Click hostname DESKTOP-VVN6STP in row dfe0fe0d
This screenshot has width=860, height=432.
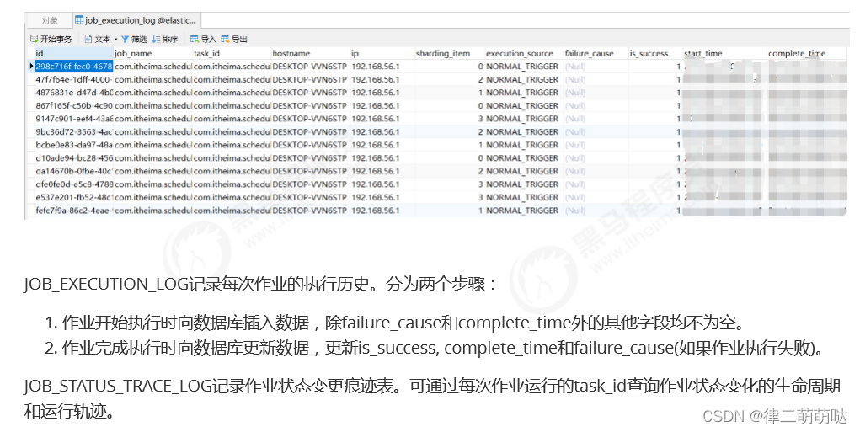(309, 184)
